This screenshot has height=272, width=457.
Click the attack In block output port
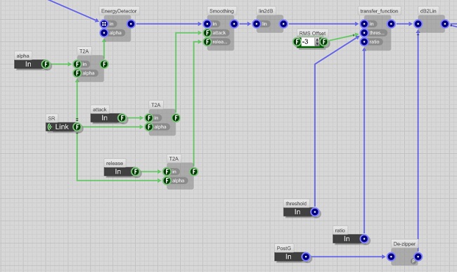[x=122, y=118]
